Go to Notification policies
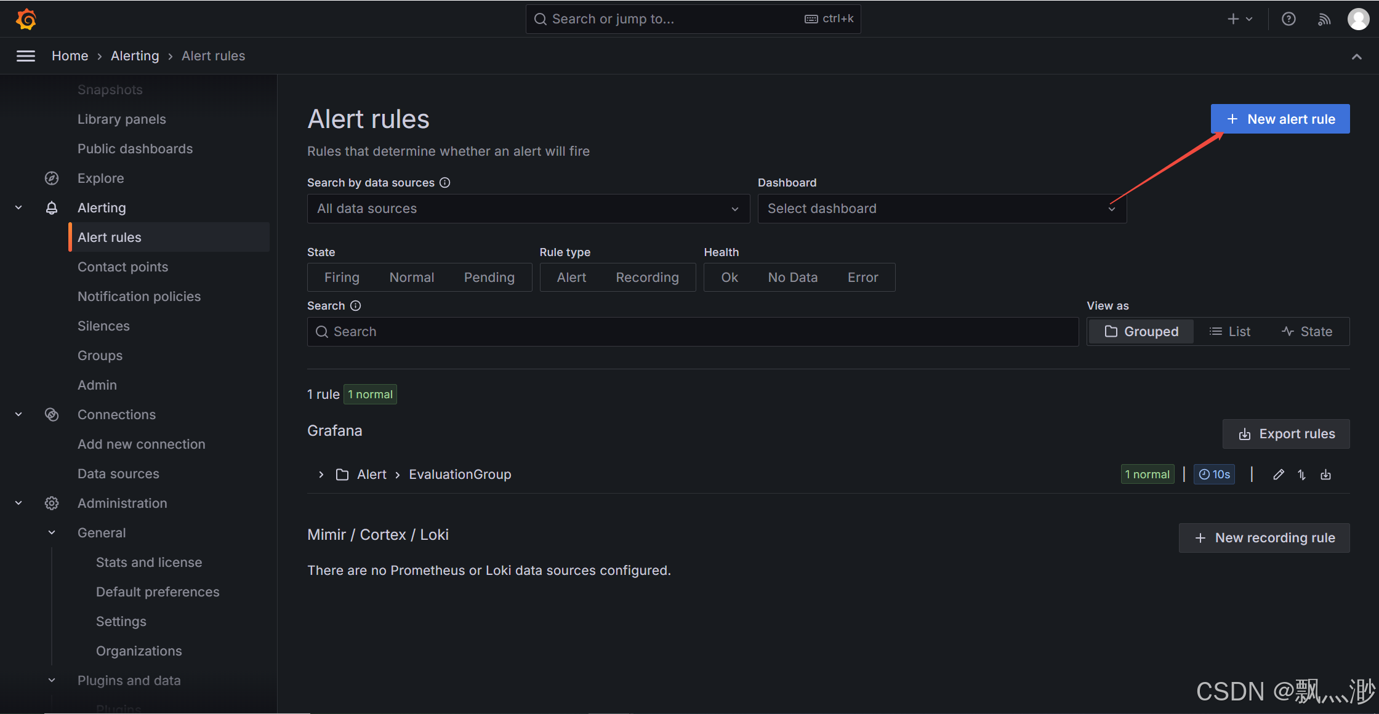 (x=139, y=297)
